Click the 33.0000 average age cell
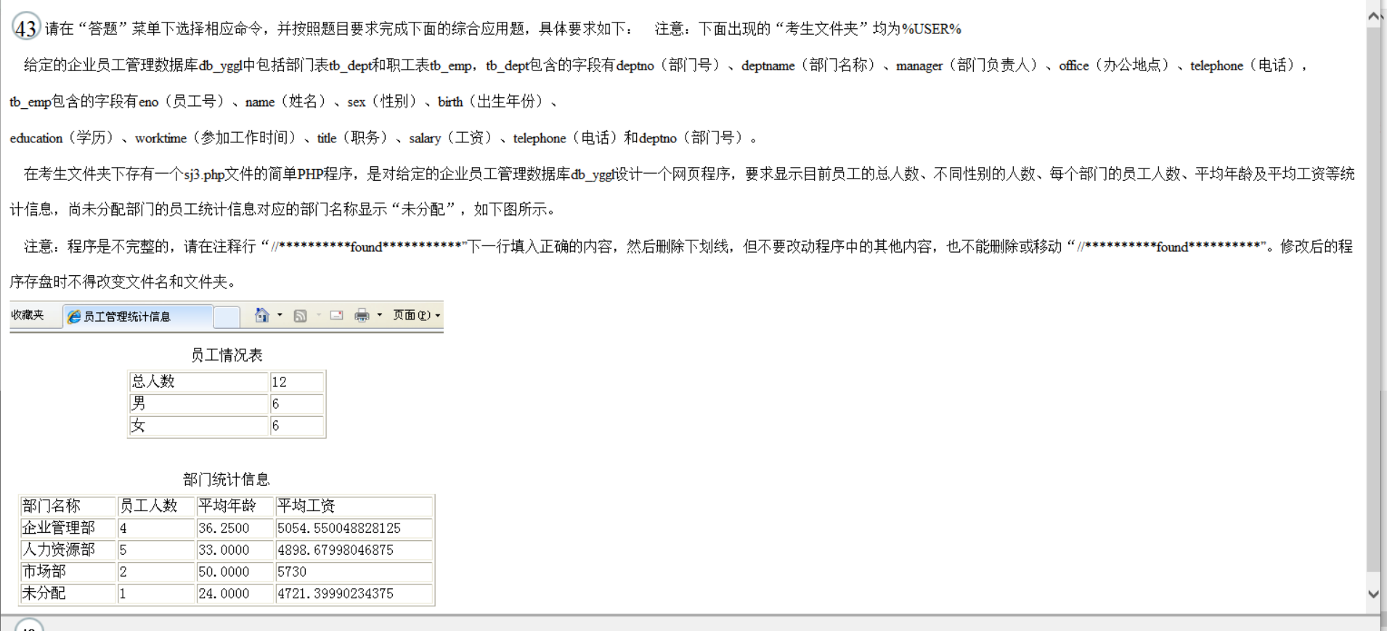Image resolution: width=1387 pixels, height=631 pixels. pos(235,550)
